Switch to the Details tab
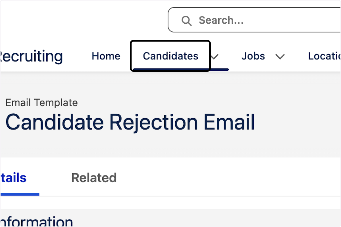Image resolution: width=341 pixels, height=227 pixels. click(x=13, y=177)
